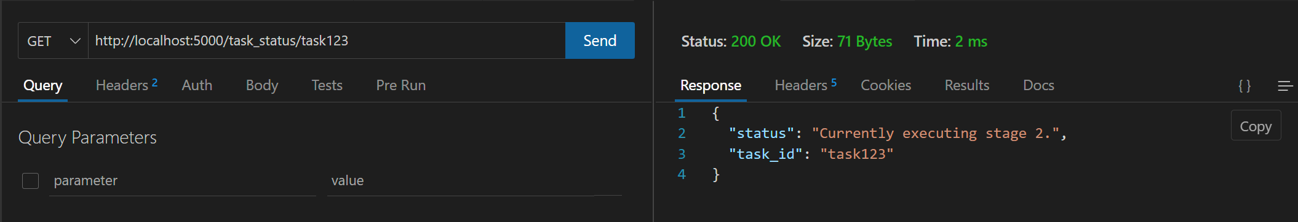Focus the request URL field
The image size is (1298, 222).
327,40
